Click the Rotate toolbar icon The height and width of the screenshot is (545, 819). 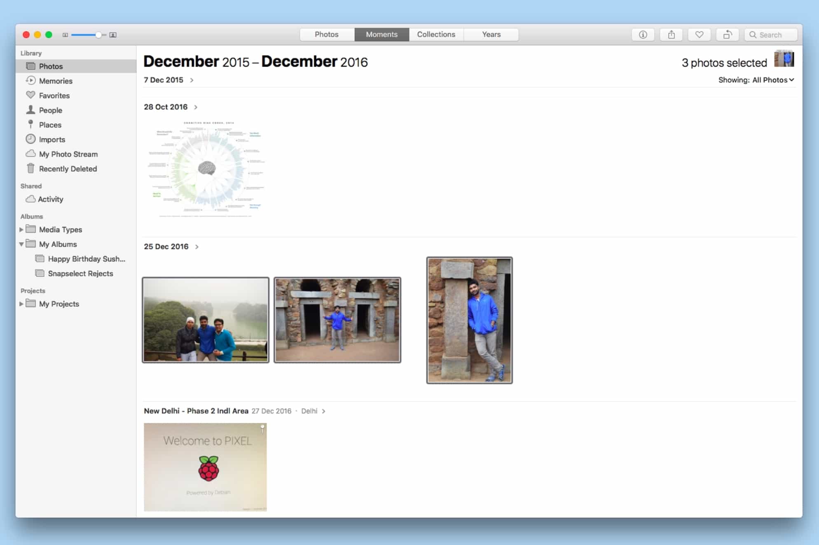(x=728, y=35)
